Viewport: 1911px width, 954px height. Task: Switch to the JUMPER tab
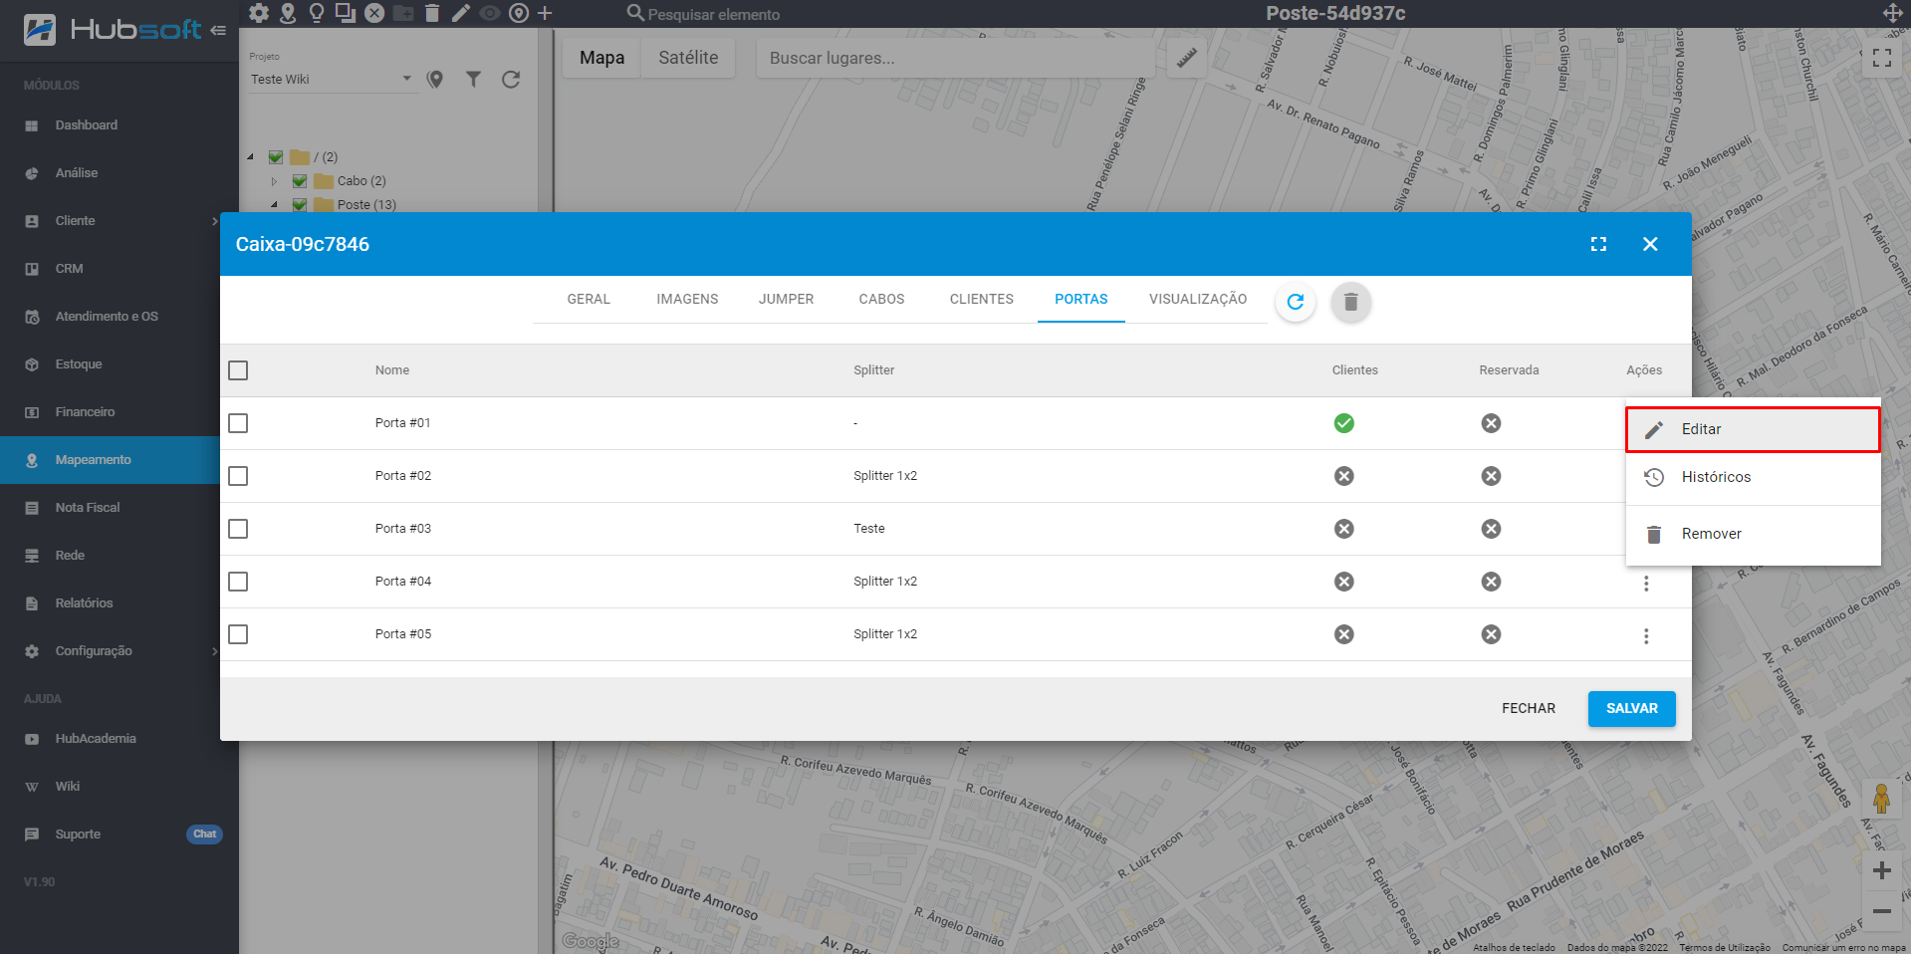[x=786, y=299]
